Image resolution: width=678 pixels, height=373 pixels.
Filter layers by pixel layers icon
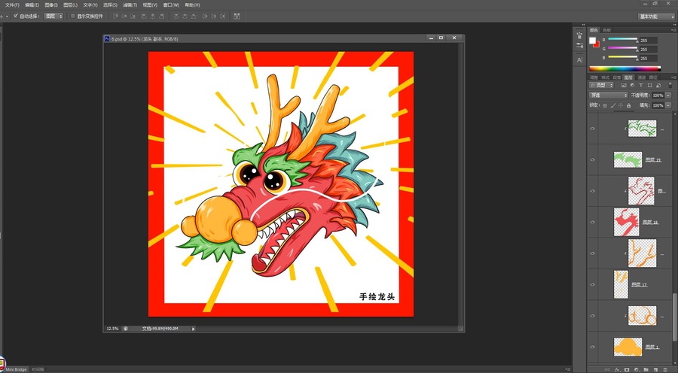(624, 86)
